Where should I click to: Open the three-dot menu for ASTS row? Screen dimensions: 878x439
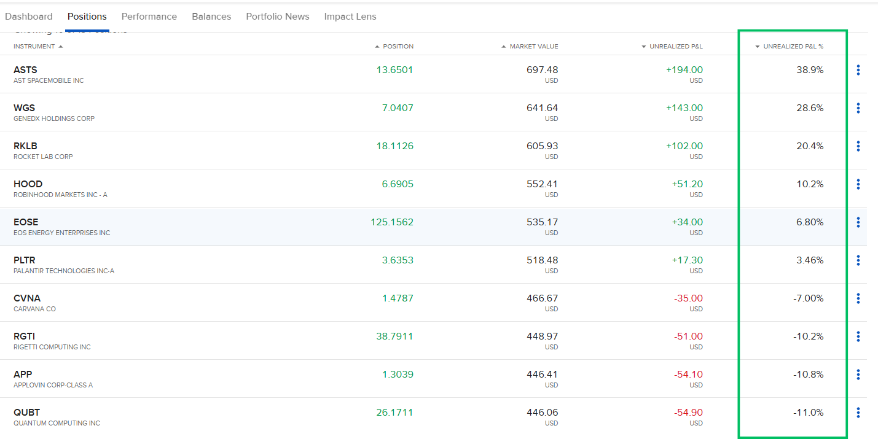point(858,70)
